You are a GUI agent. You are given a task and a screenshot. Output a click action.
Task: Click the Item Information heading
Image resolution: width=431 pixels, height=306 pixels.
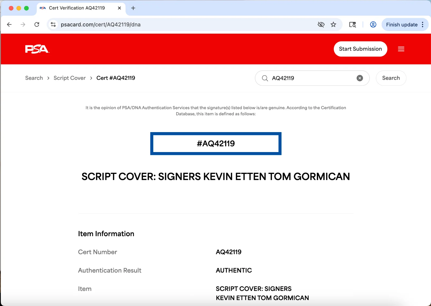[x=106, y=234]
